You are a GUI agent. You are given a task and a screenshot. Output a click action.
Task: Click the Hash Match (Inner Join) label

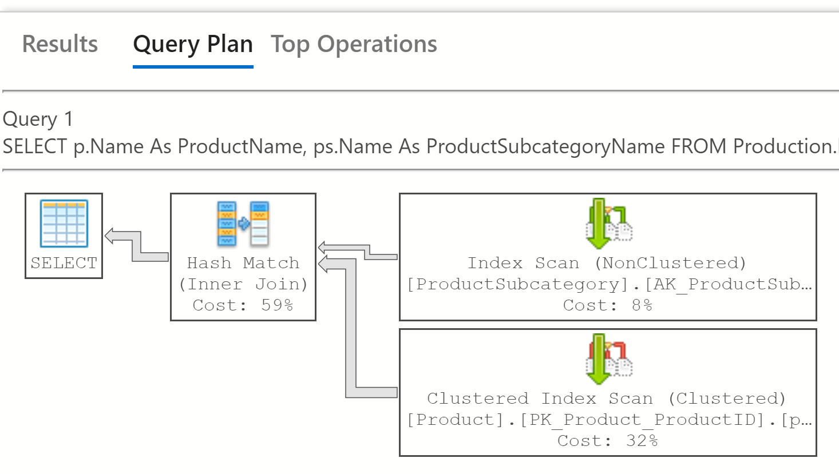[243, 273]
